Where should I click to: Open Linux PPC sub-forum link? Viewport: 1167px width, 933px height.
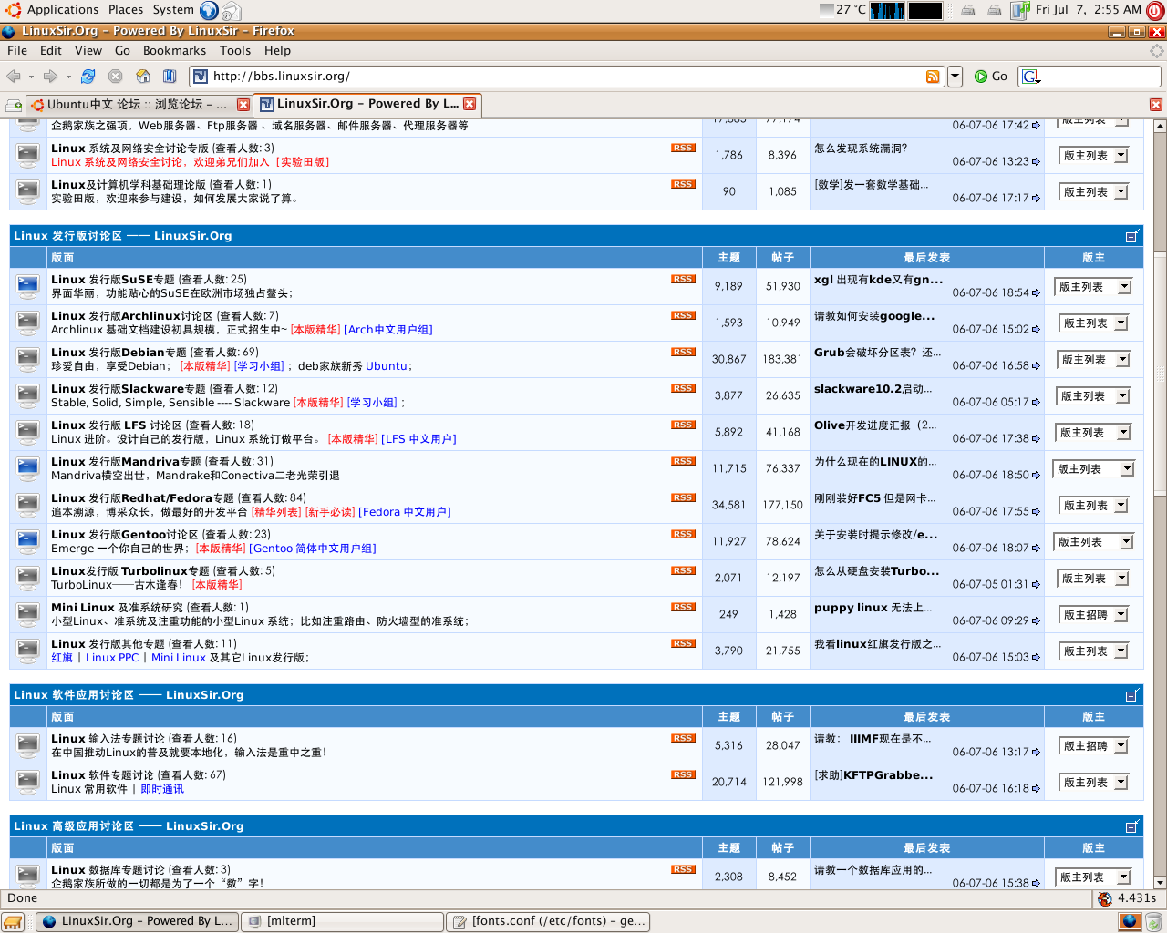pos(112,658)
